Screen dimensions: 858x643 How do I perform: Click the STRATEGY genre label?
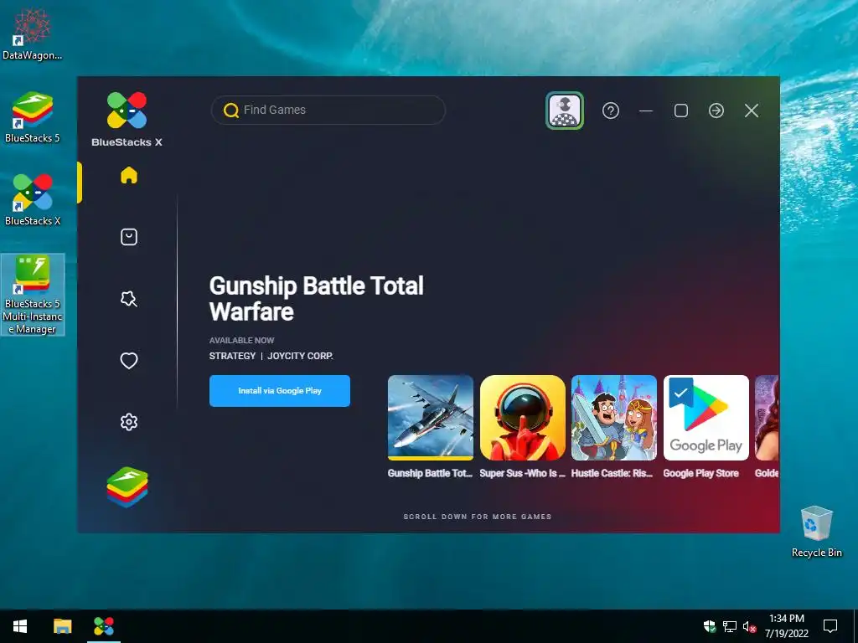232,356
